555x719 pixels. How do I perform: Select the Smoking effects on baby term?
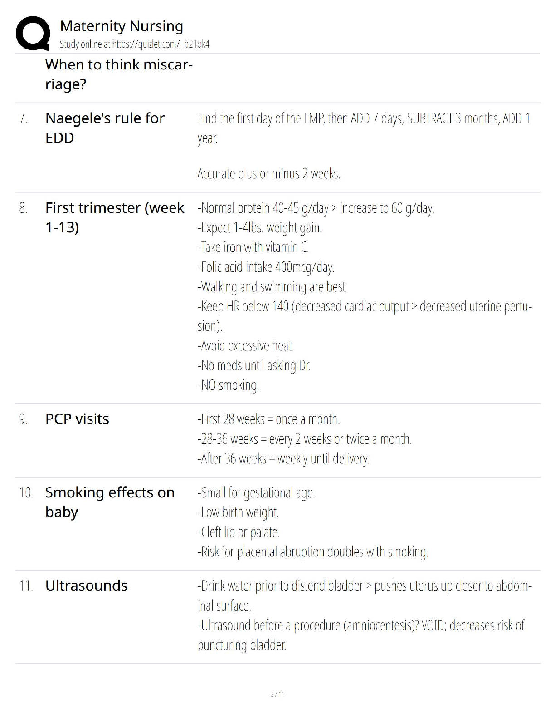click(x=110, y=502)
